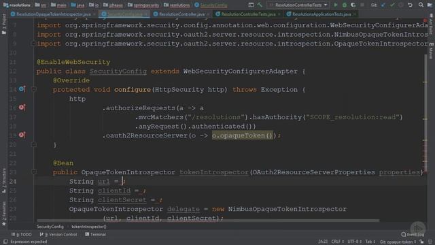Go to line via the 24:22 position indicator
Viewport: 435px width, 245px height.
[x=323, y=242]
